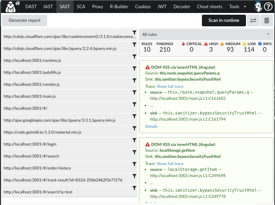Click the swap arrows icon button

[x=253, y=20]
